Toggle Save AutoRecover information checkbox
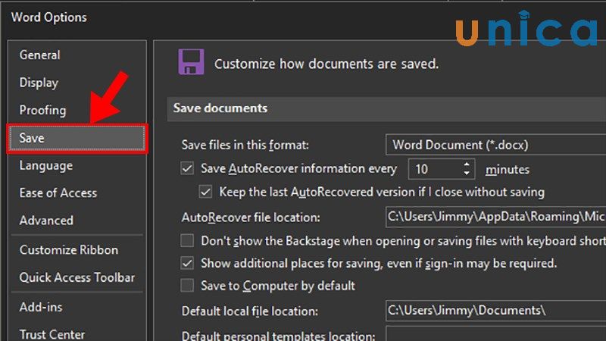The height and width of the screenshot is (341, 606). tap(187, 169)
